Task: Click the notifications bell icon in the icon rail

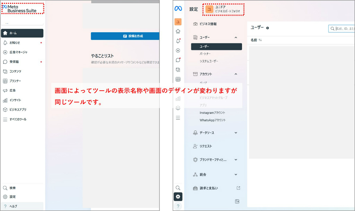Action: point(178,41)
